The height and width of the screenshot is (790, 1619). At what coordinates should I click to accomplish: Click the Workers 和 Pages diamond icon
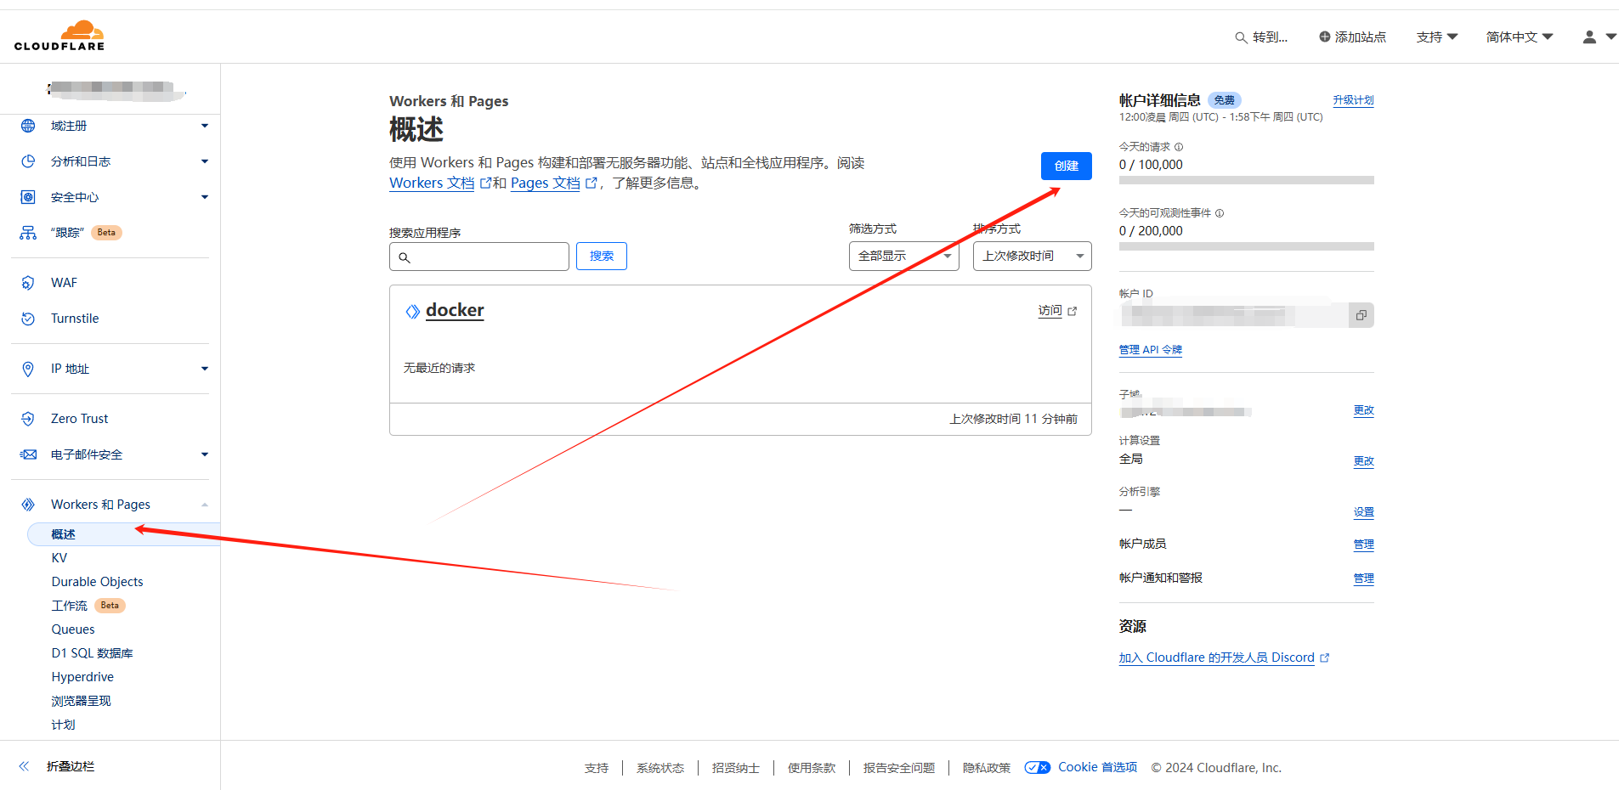[28, 505]
